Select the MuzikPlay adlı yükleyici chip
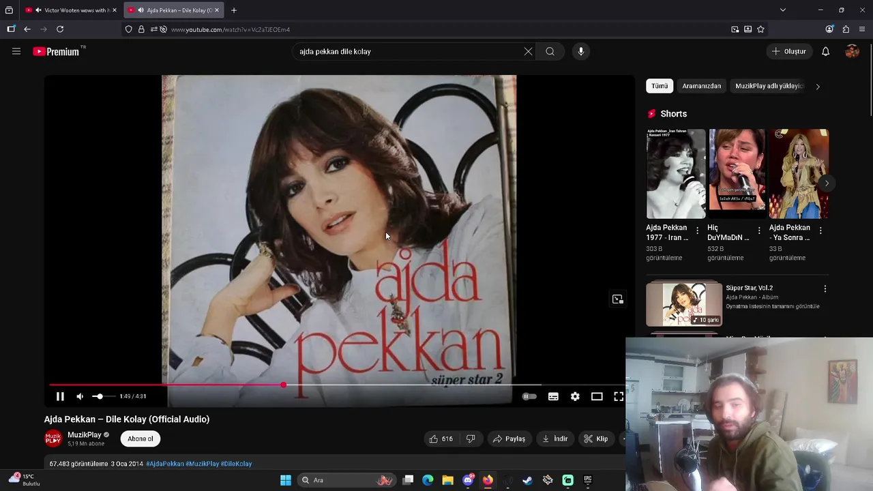873x491 pixels. click(x=769, y=86)
